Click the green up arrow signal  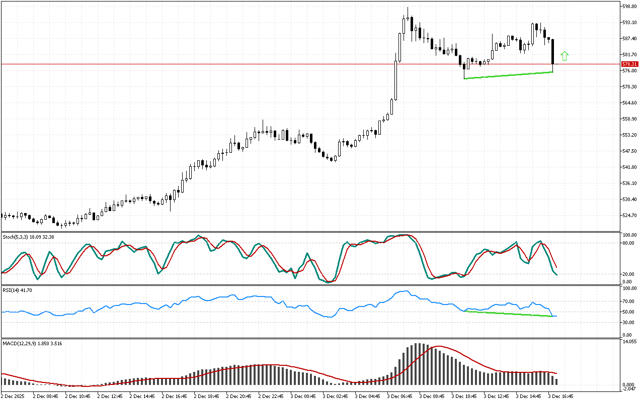pos(565,56)
